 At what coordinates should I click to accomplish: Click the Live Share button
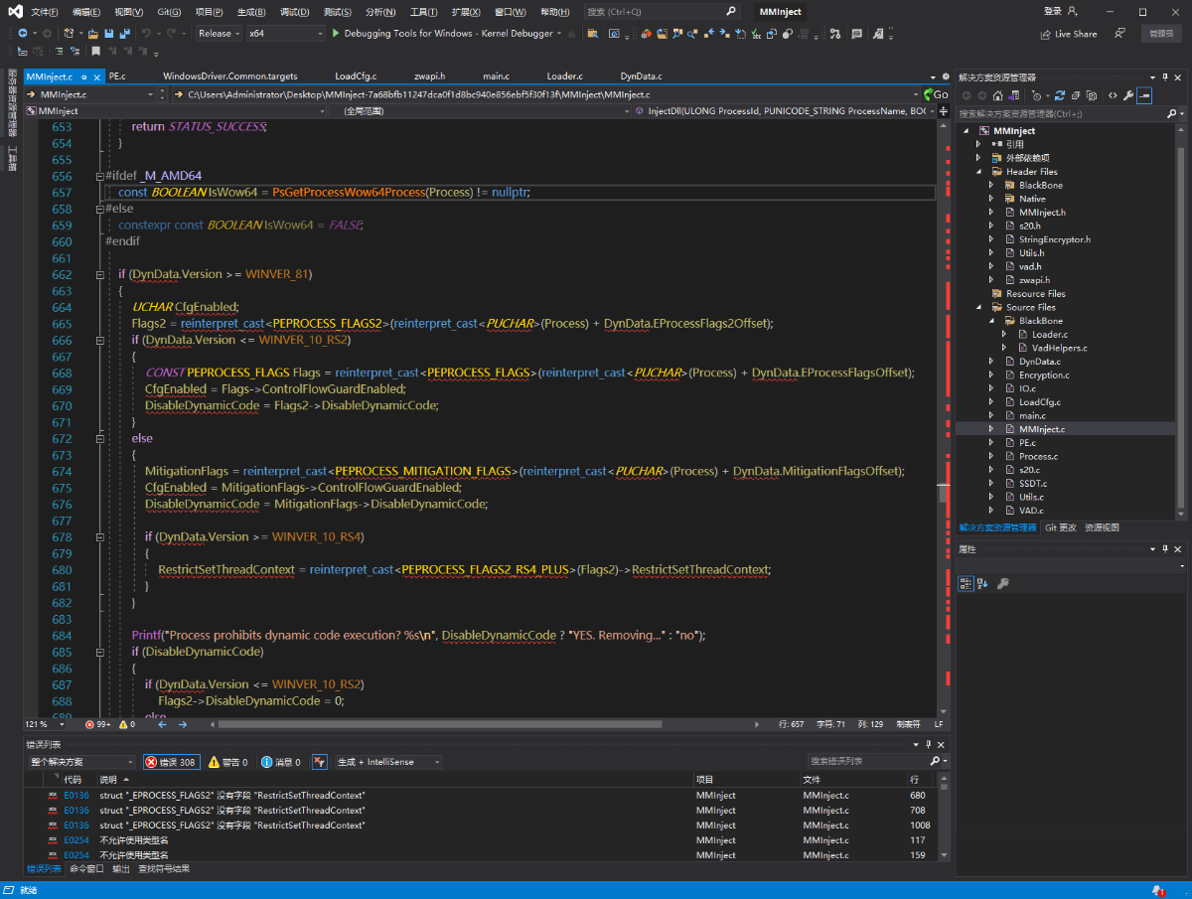pos(1069,34)
